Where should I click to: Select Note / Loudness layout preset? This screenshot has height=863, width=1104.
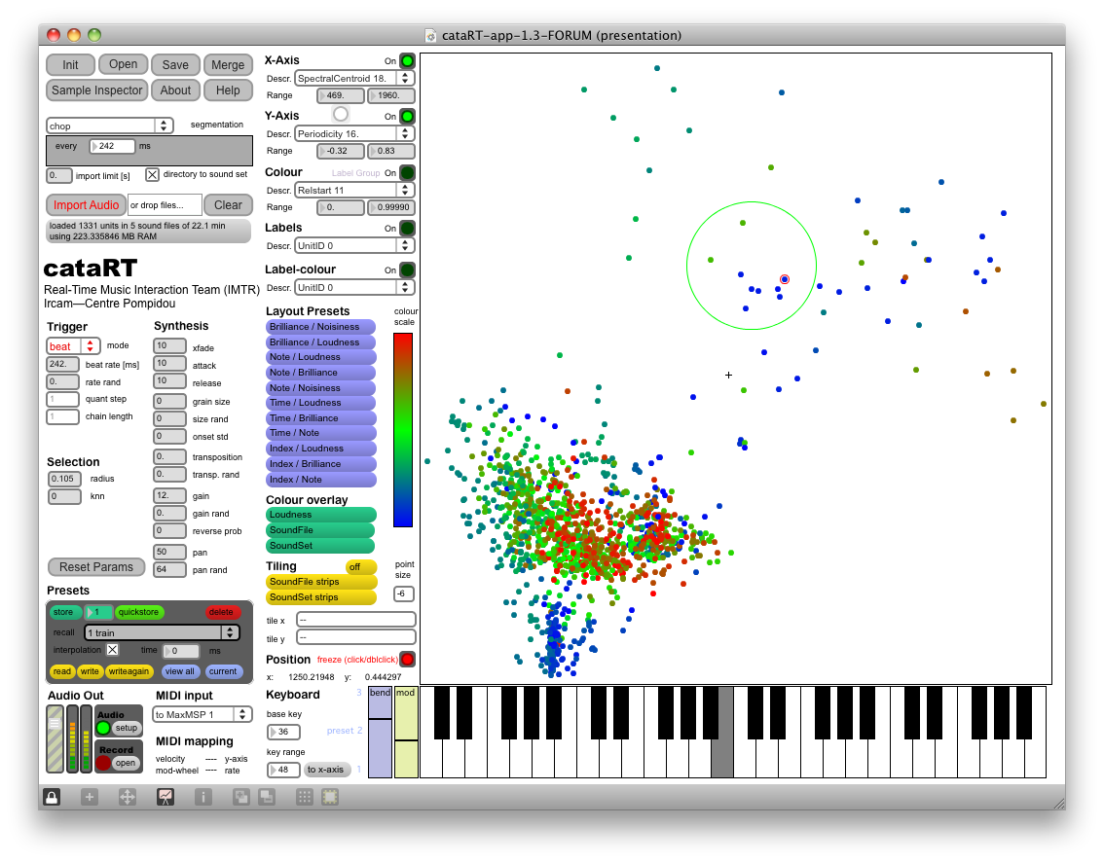[x=320, y=357]
